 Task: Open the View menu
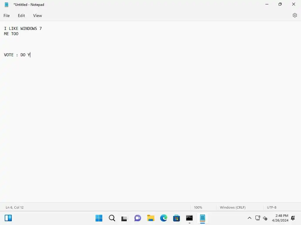(x=37, y=16)
